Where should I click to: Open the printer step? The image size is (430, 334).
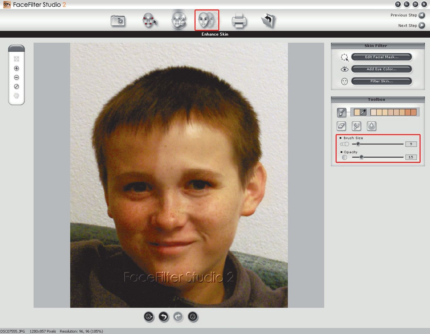coord(239,20)
